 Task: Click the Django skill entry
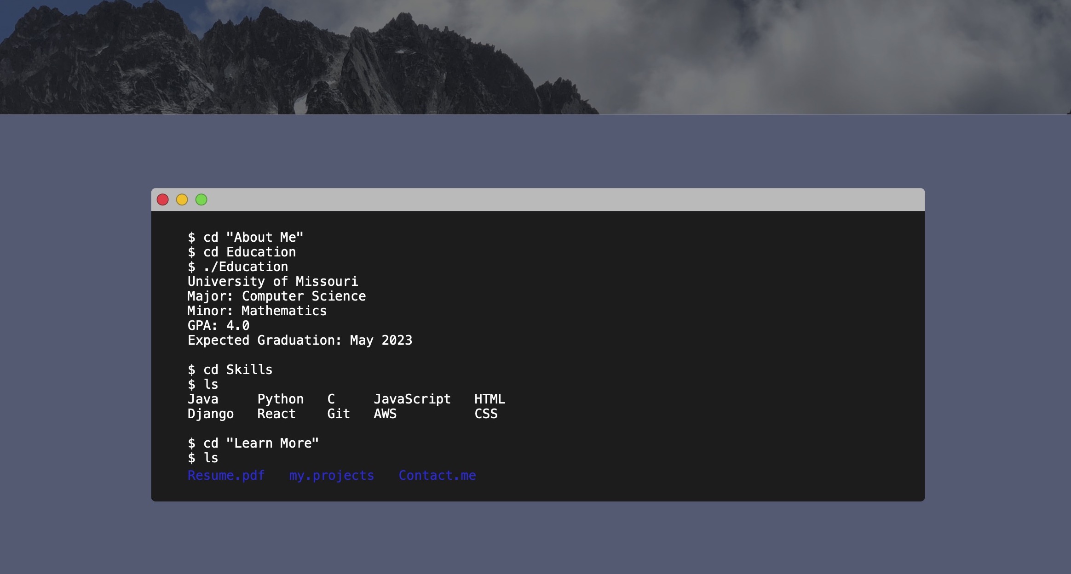pos(210,414)
